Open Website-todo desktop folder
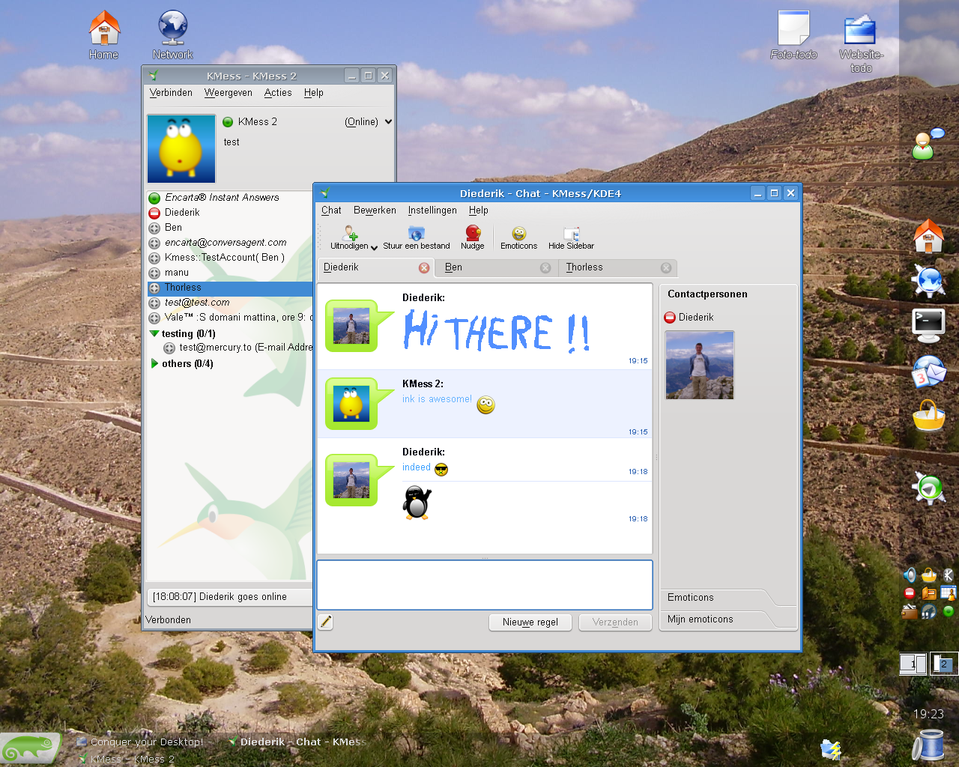Viewport: 959px width, 767px height. (x=861, y=42)
